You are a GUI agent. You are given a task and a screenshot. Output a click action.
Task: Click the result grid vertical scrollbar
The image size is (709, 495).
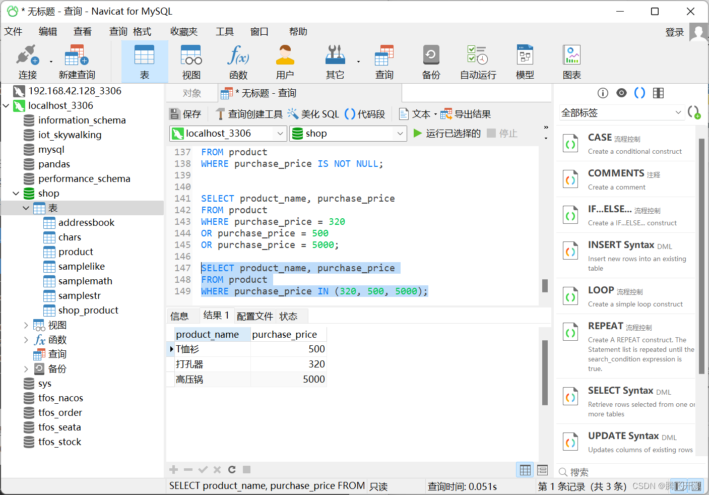[545, 373]
